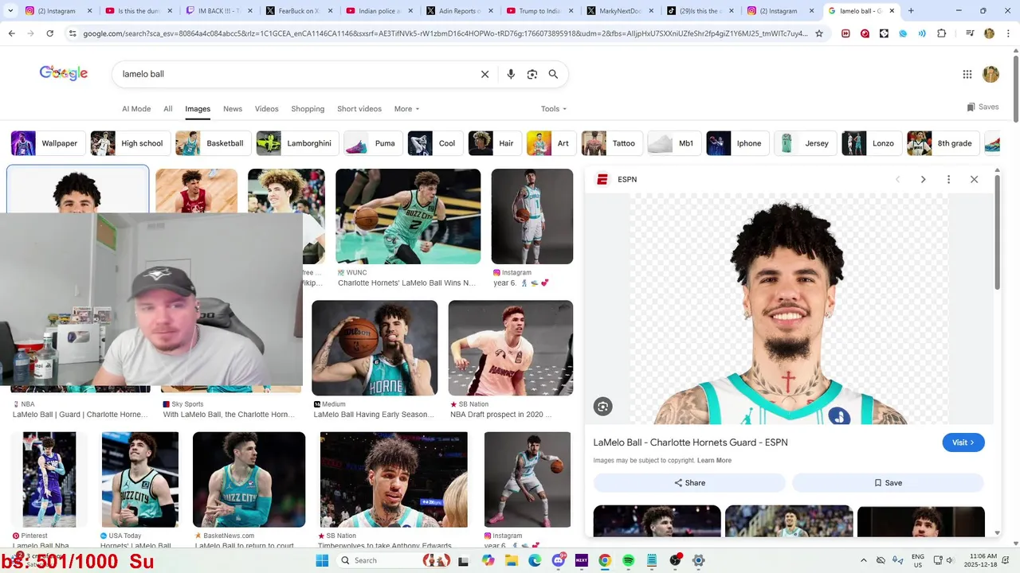1020x573 pixels.
Task: Open Shopping results tab
Action: pos(308,109)
